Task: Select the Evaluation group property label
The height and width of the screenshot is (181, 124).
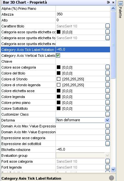Action: 14,156
